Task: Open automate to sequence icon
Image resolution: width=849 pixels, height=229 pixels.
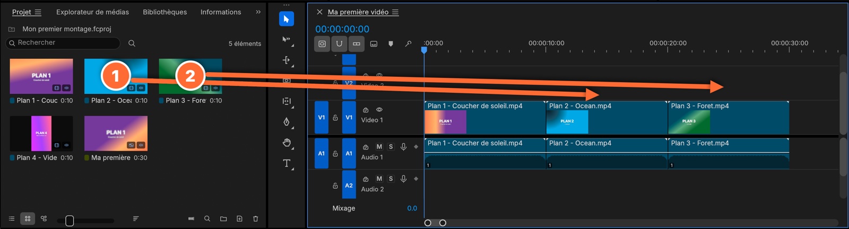Action: tap(191, 218)
